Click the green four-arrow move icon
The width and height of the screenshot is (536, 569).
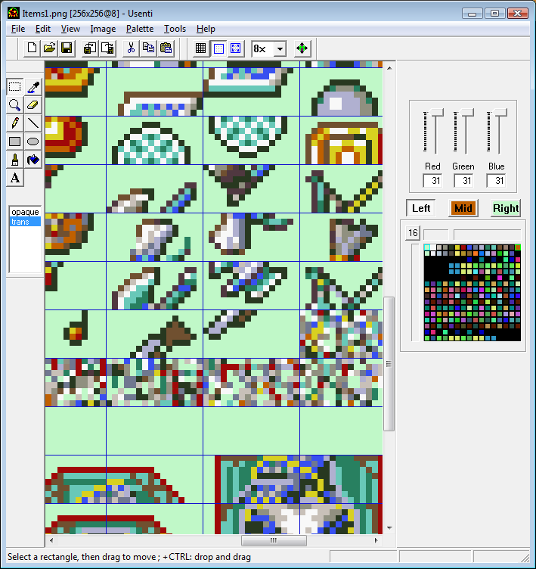[302, 48]
